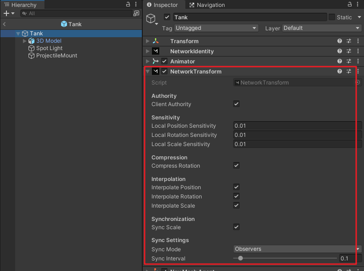Open the Layer dropdown showing Default

(322, 28)
